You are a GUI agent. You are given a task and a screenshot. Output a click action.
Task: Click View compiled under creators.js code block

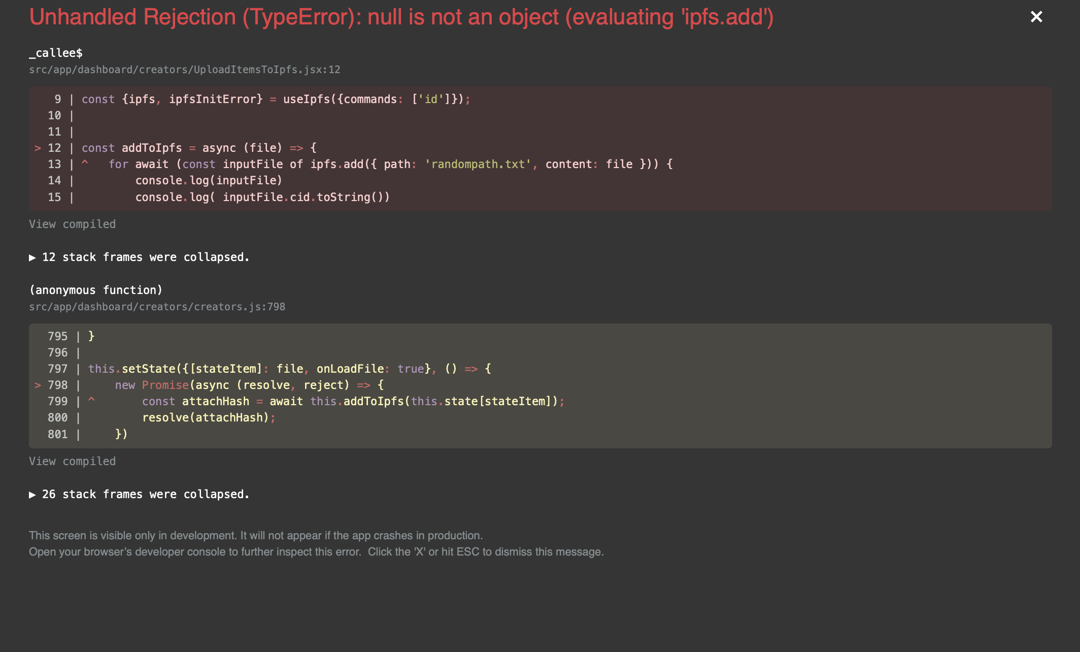[72, 461]
